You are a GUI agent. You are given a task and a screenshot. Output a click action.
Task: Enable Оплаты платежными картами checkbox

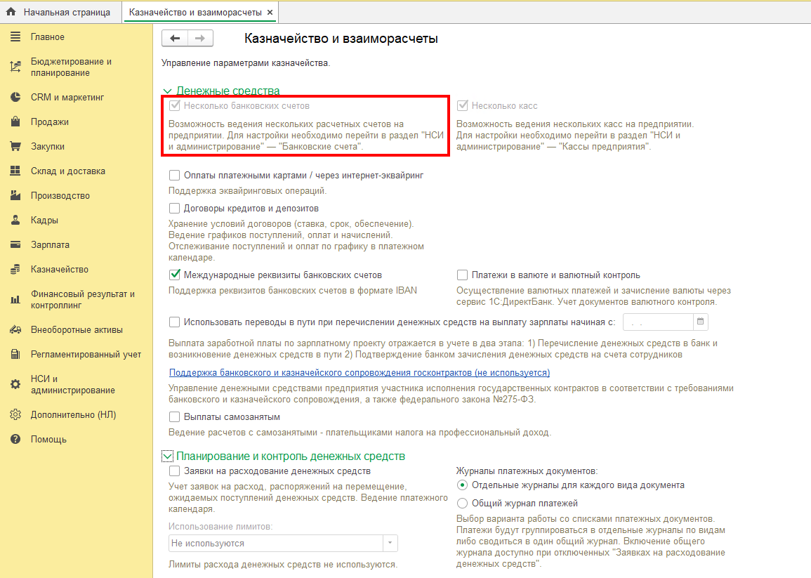(x=174, y=176)
